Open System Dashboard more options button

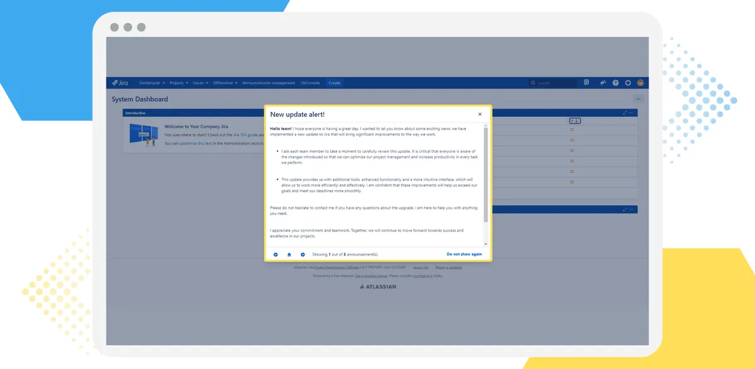(639, 99)
